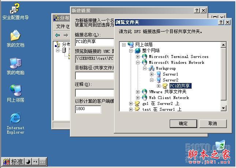Confirm selection with 确定 button

(183, 124)
